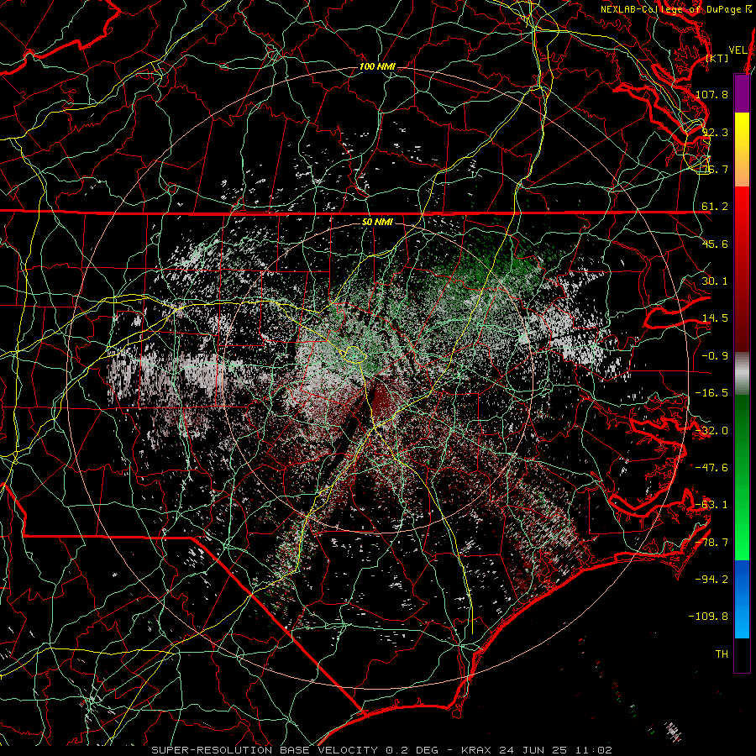
Task: Pick the yellow segment of velocity color bar
Action: 742,150
